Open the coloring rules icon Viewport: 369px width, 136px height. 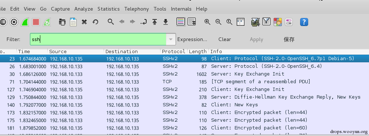point(278,22)
